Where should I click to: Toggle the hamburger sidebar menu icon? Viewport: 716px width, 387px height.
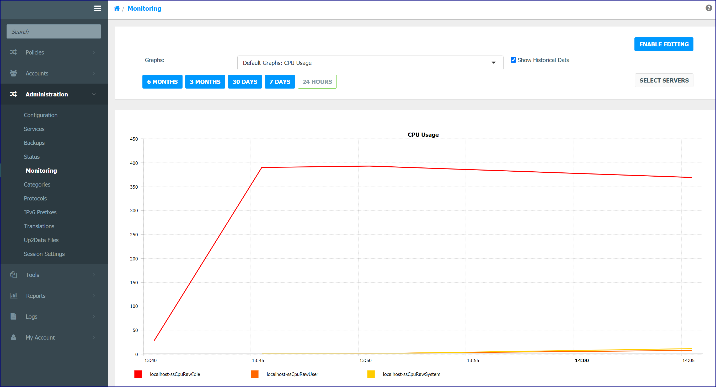(x=98, y=9)
